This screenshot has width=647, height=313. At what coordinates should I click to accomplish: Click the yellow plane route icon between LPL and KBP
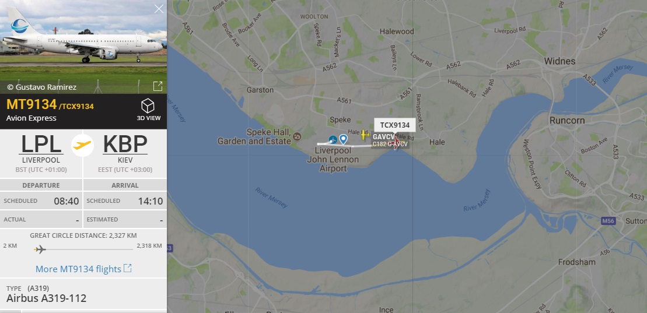pyautogui.click(x=82, y=145)
